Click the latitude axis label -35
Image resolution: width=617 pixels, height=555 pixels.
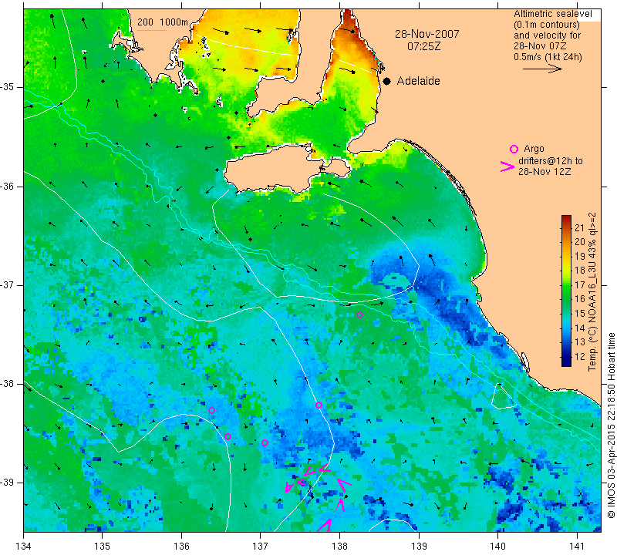click(x=8, y=87)
